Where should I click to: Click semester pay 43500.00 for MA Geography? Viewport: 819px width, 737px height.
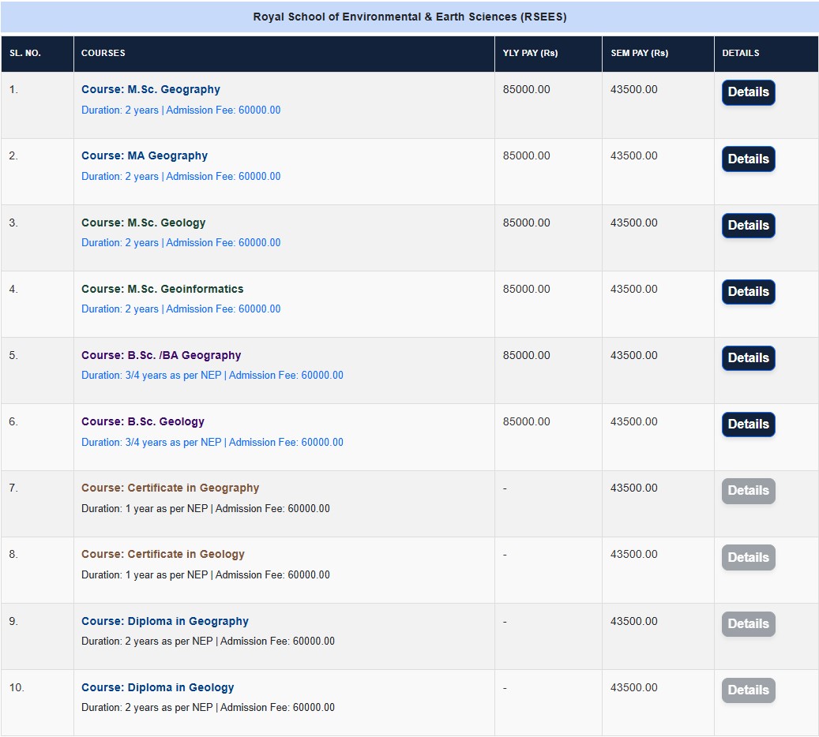[633, 155]
